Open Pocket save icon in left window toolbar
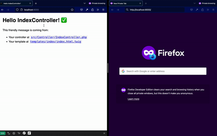 [x=81, y=10]
